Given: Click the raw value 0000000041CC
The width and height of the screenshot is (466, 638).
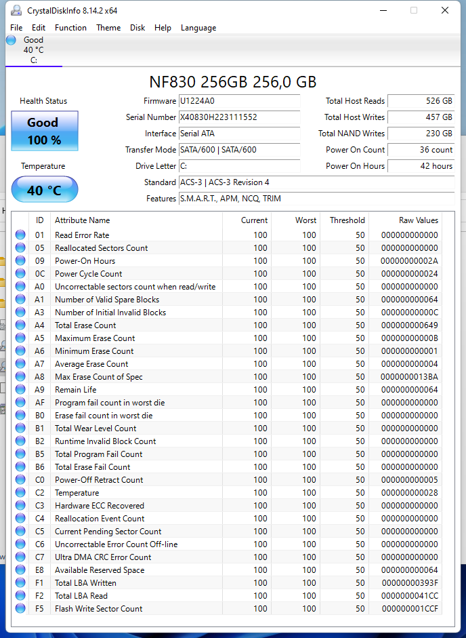Looking at the screenshot, I should [x=410, y=596].
